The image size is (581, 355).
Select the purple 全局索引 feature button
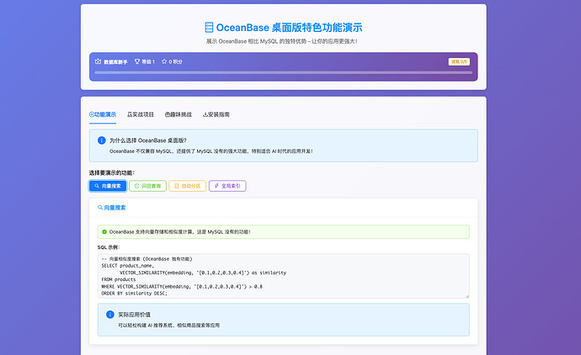click(x=227, y=186)
